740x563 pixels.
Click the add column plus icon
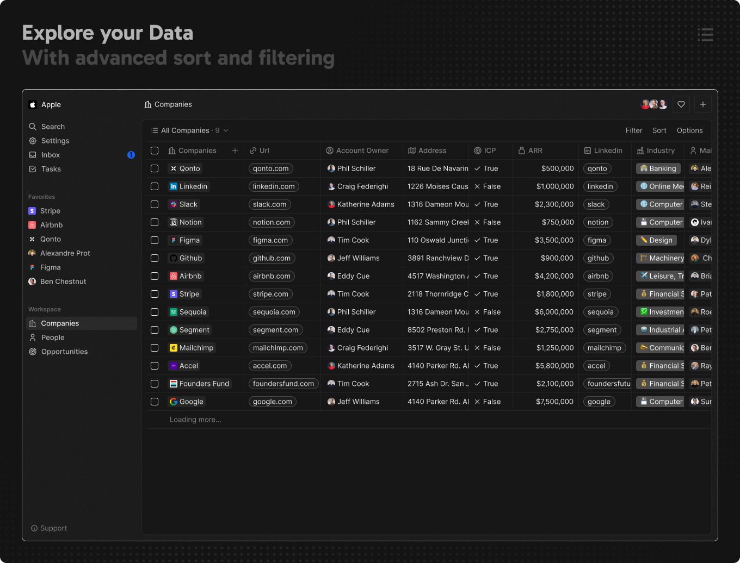pyautogui.click(x=235, y=151)
